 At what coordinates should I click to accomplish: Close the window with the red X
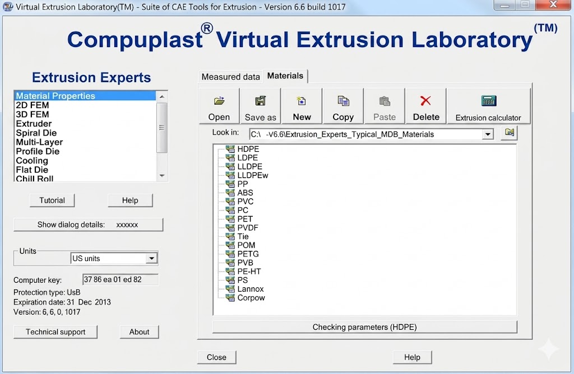553,4
